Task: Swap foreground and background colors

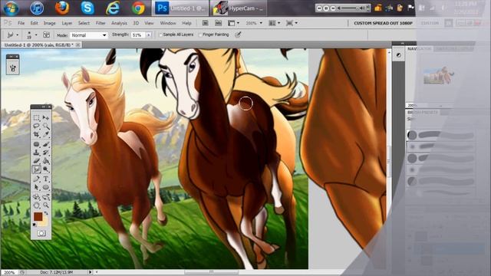Action: pos(46,213)
